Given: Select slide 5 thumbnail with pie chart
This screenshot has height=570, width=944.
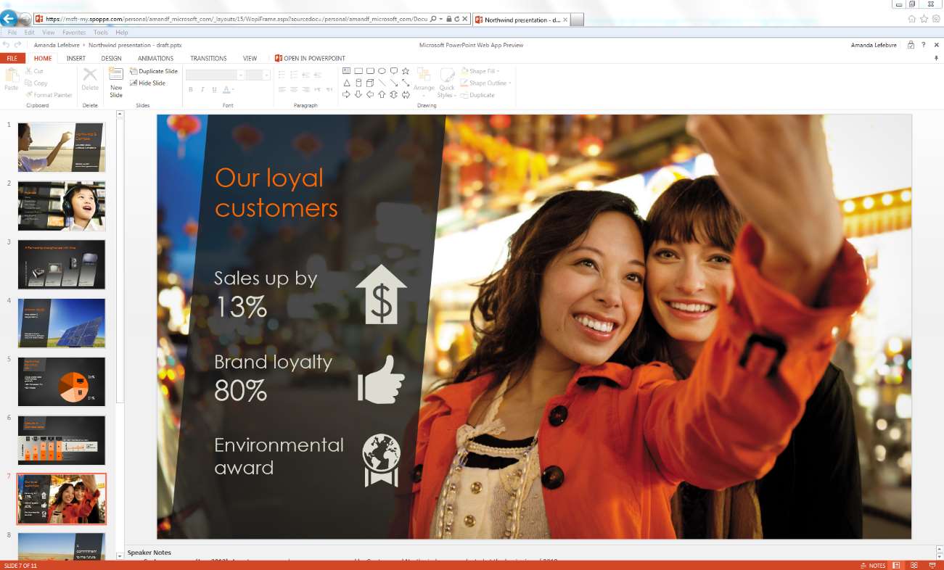Looking at the screenshot, I should pyautogui.click(x=62, y=381).
